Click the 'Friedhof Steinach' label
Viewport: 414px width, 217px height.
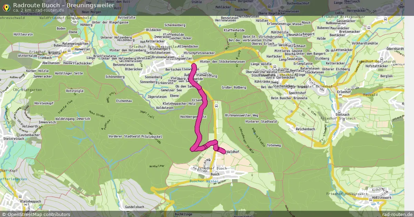338,118
